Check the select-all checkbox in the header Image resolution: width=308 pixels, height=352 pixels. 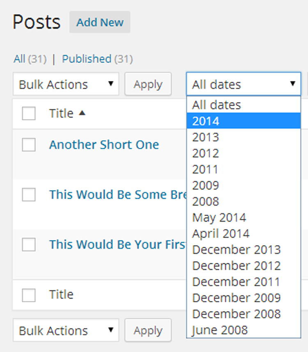click(28, 113)
